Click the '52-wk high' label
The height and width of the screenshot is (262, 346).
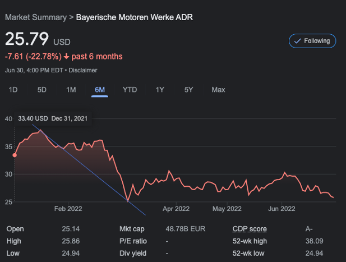click(250, 241)
